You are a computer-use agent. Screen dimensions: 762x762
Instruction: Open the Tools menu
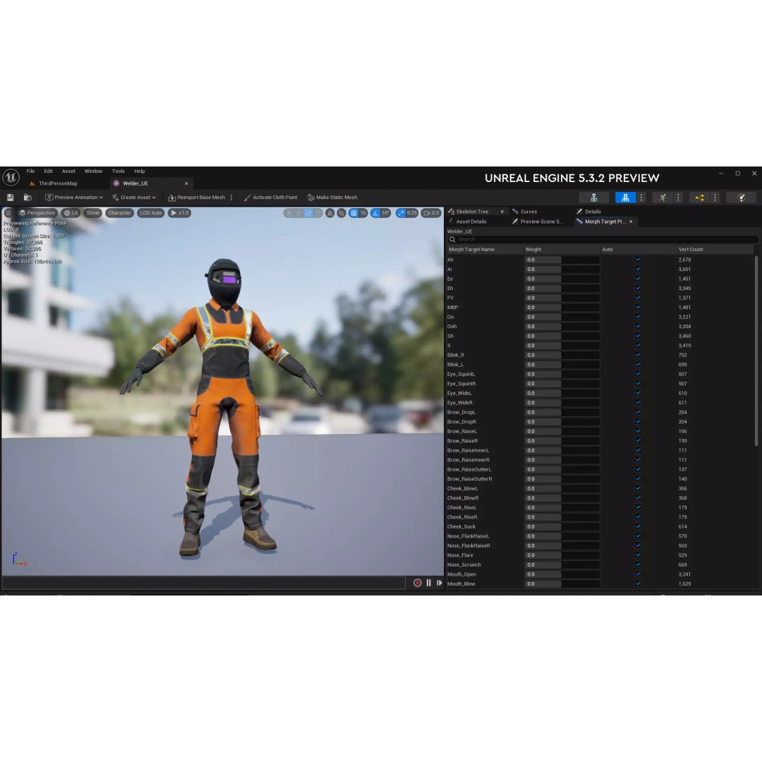(x=118, y=171)
